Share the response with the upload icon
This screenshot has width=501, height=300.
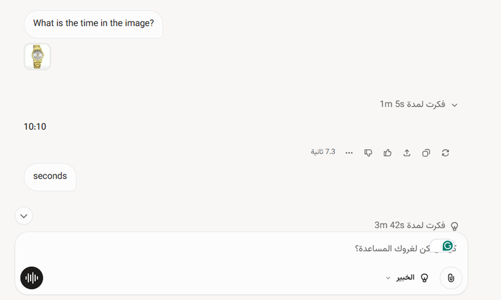406,153
